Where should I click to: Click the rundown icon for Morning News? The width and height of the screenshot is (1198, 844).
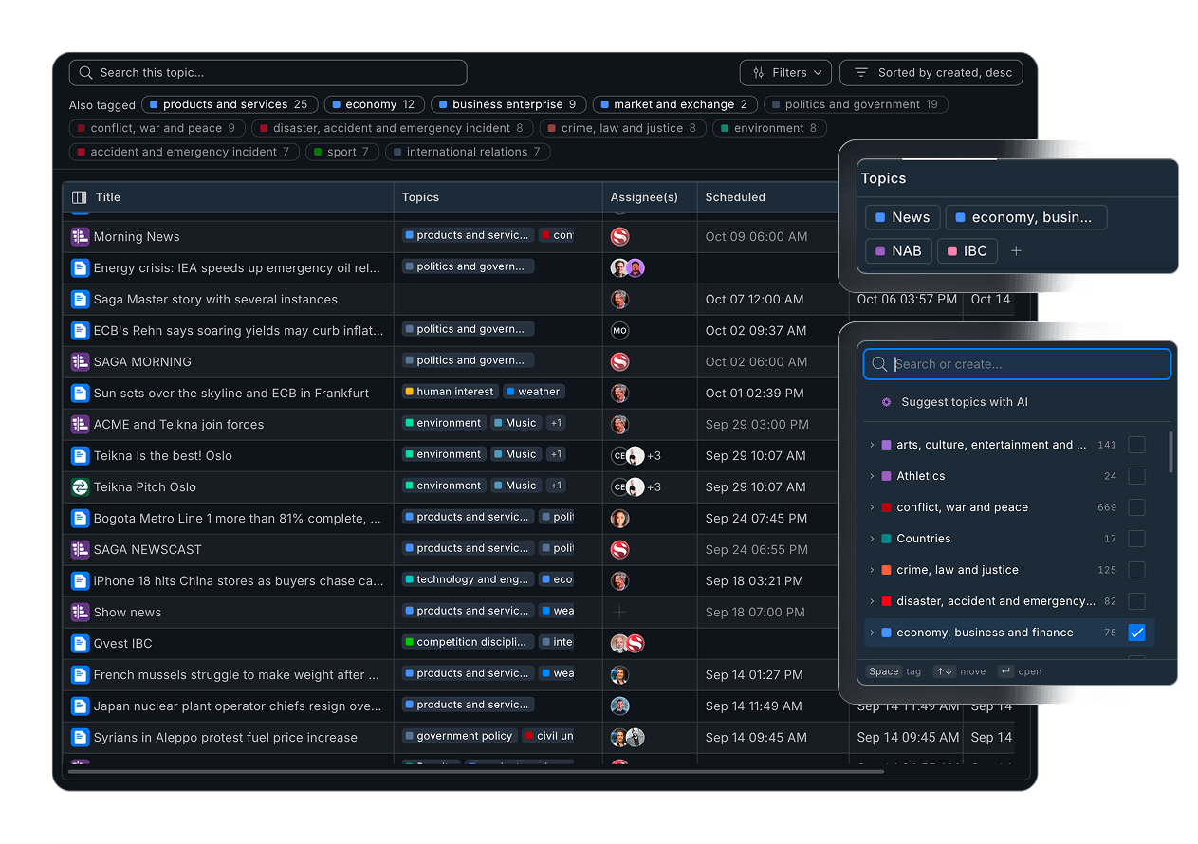click(x=81, y=237)
